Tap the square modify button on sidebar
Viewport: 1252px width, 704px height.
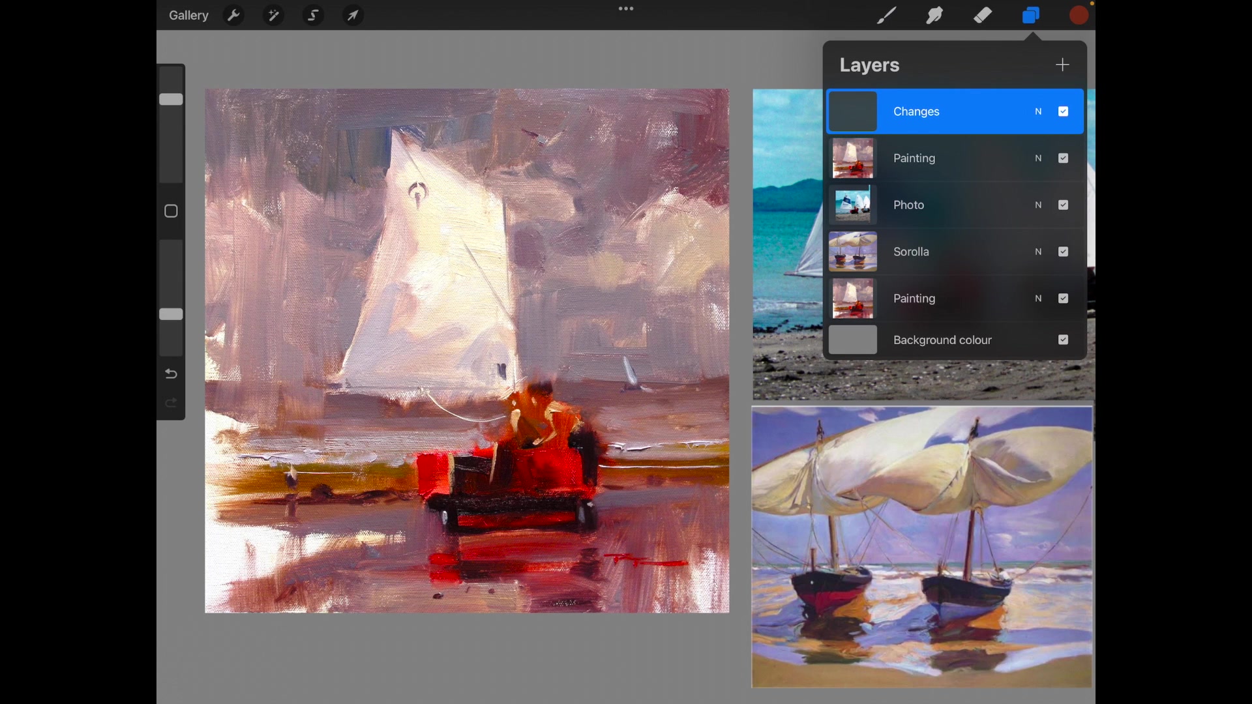[171, 211]
